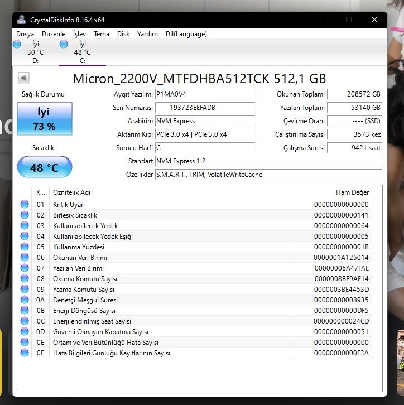
Task: Click the blue orb beside Birleşik Sıcaklık
Action: click(x=25, y=215)
